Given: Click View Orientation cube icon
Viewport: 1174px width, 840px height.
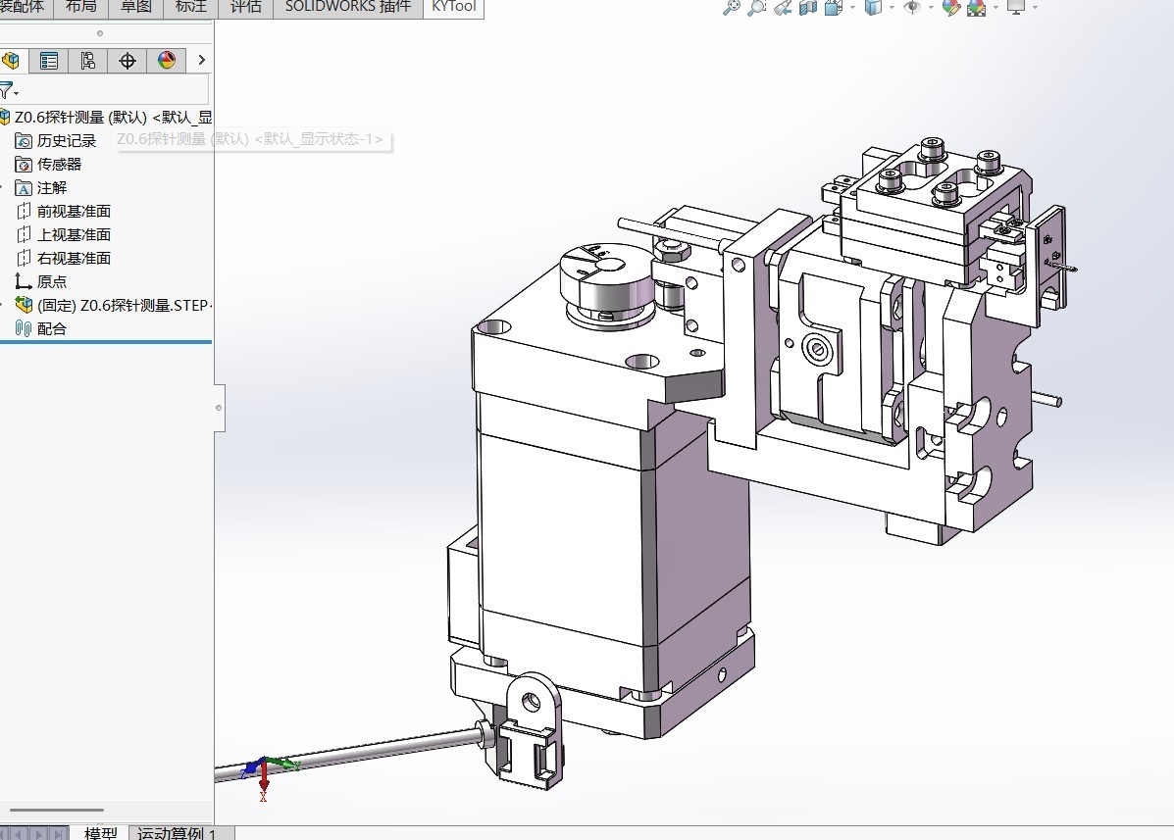Looking at the screenshot, I should (x=834, y=8).
